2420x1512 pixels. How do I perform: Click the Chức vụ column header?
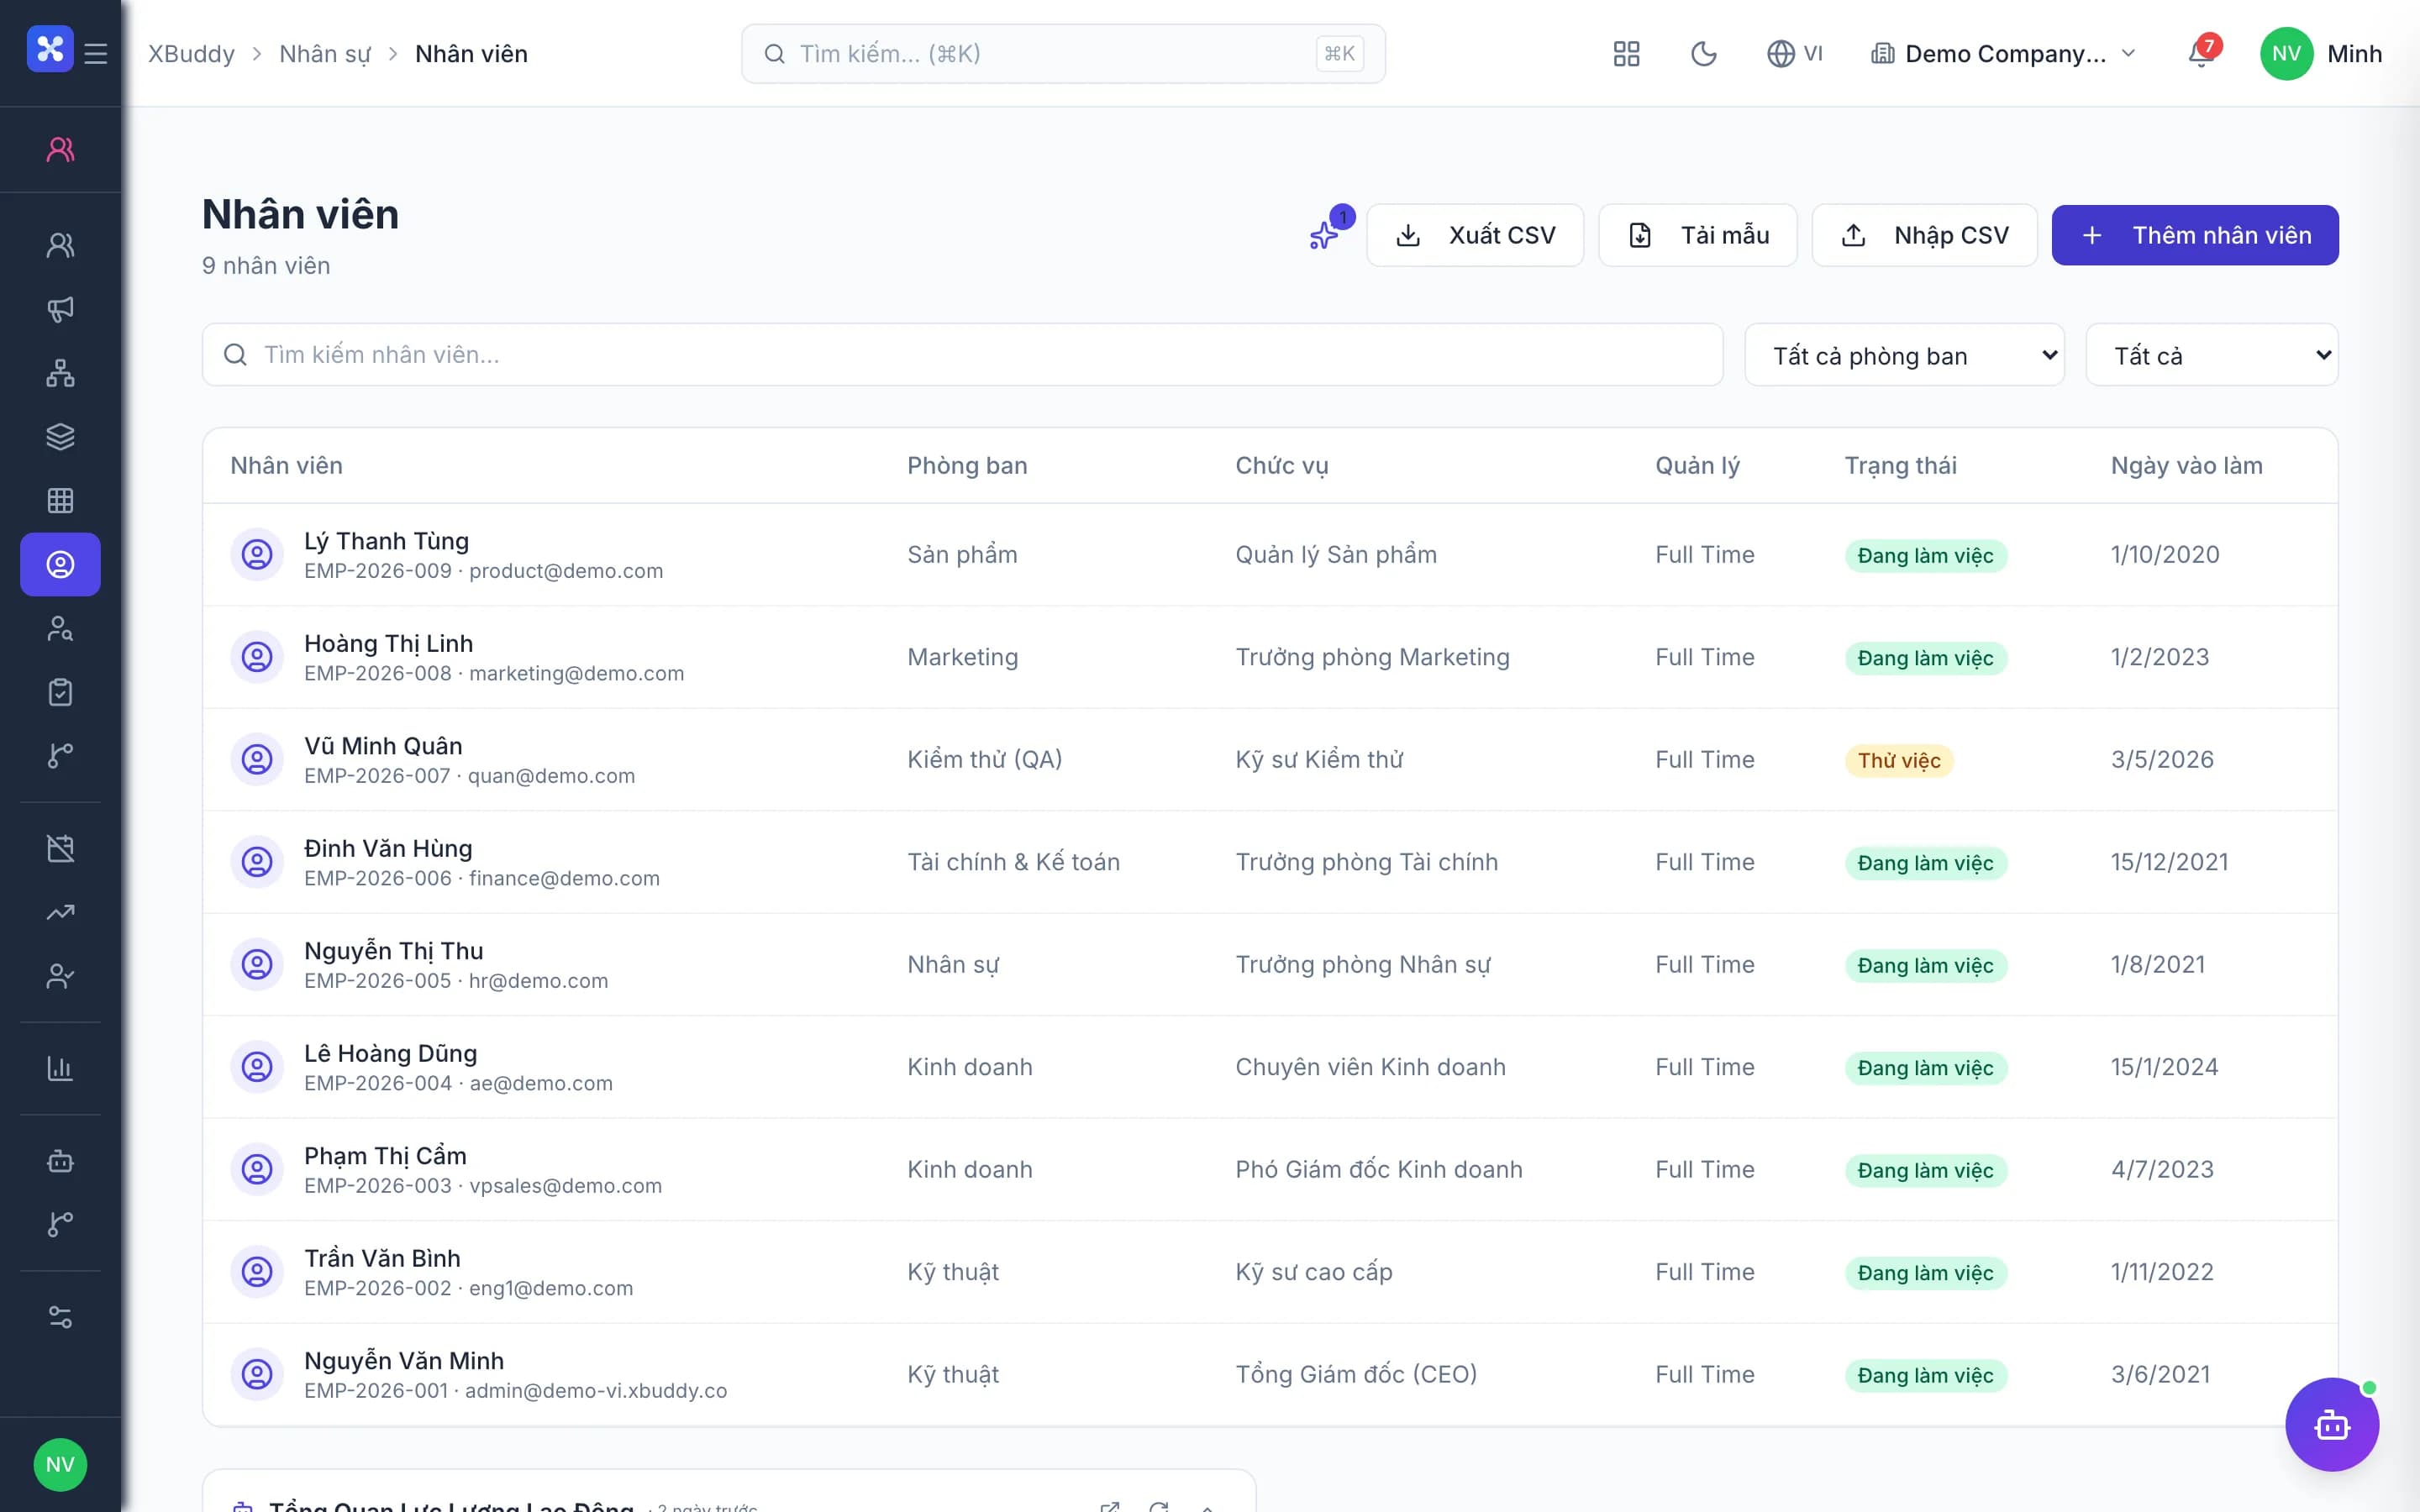[1281, 466]
